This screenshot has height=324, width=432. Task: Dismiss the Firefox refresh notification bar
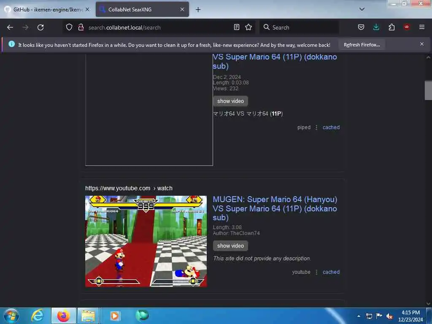(x=422, y=44)
